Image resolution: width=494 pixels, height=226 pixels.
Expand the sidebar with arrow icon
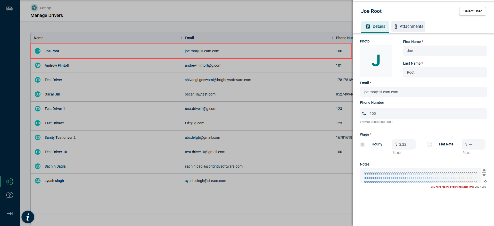click(x=10, y=214)
